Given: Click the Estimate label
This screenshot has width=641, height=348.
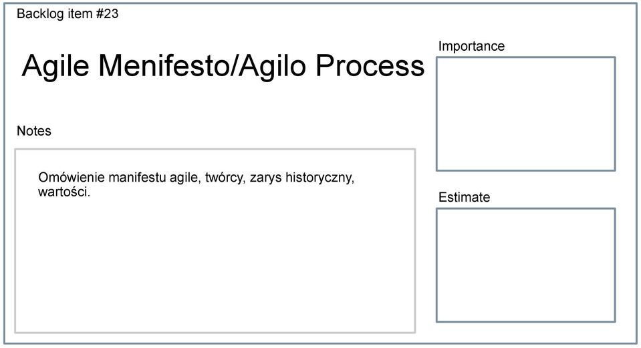Looking at the screenshot, I should tap(464, 197).
